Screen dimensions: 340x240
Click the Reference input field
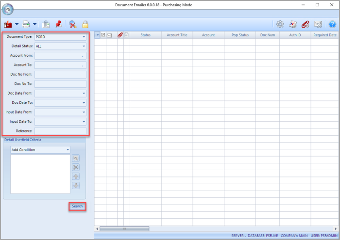click(x=60, y=131)
